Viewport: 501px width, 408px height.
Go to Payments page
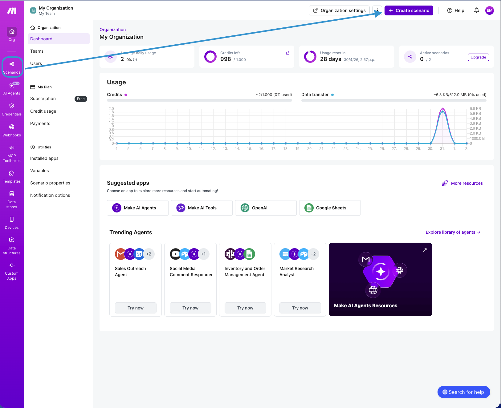coord(40,123)
